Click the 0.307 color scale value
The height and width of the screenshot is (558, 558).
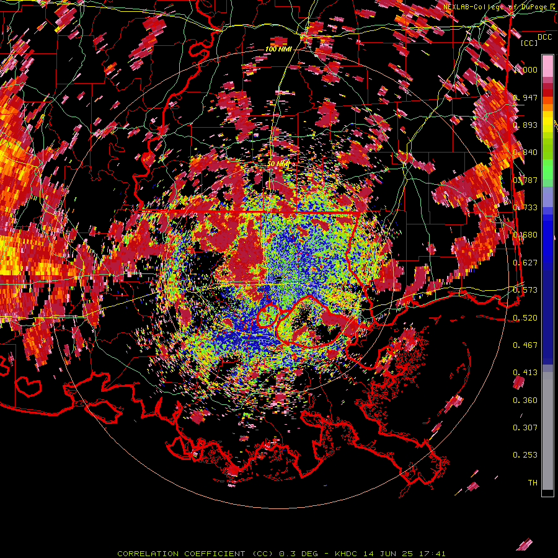coord(525,428)
